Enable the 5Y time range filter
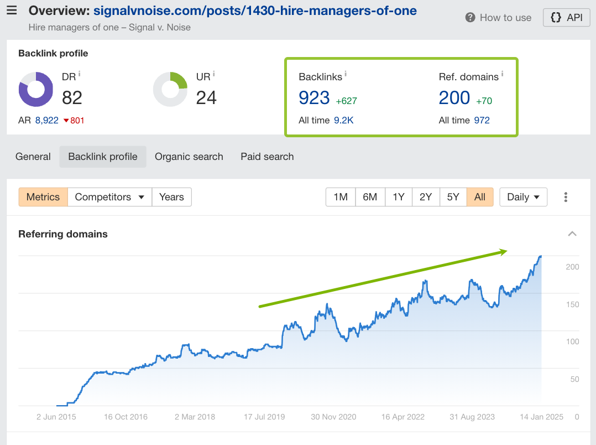Image resolution: width=596 pixels, height=445 pixels. click(453, 196)
